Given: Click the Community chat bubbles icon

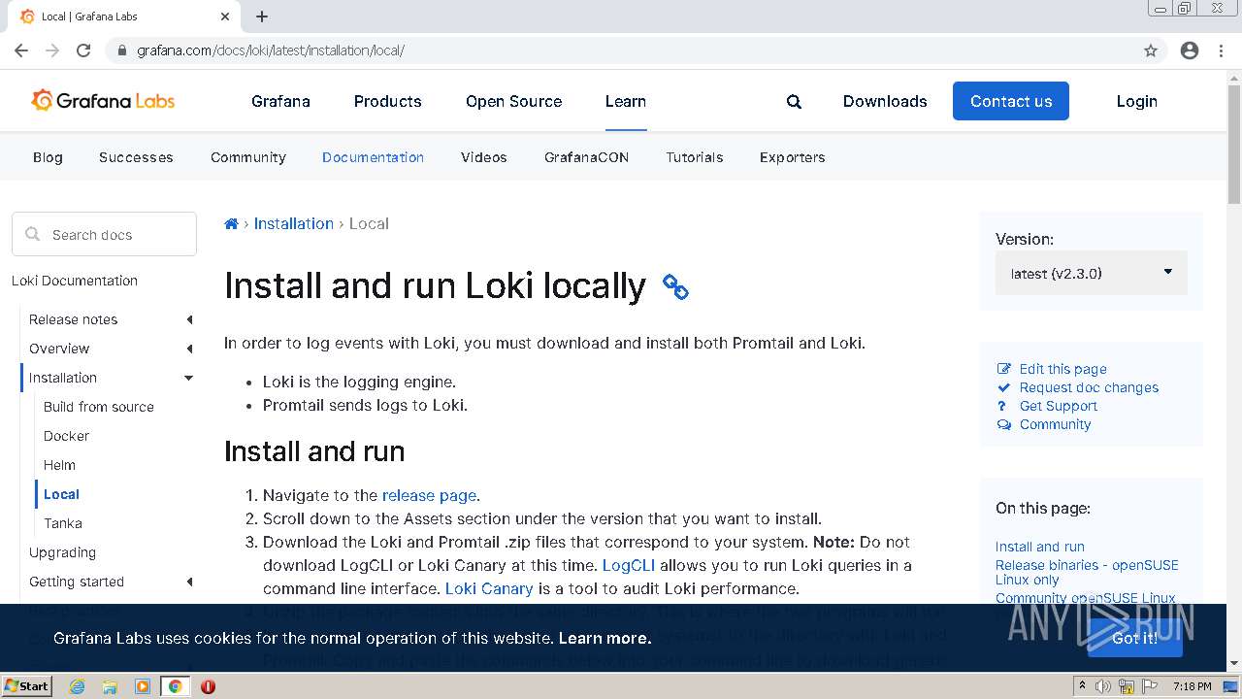Looking at the screenshot, I should tap(1004, 424).
